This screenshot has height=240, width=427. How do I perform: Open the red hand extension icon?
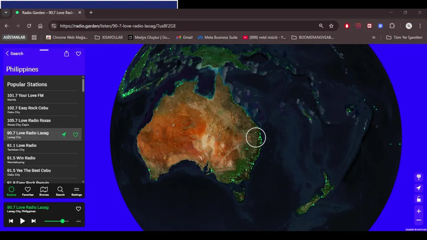pyautogui.click(x=347, y=26)
